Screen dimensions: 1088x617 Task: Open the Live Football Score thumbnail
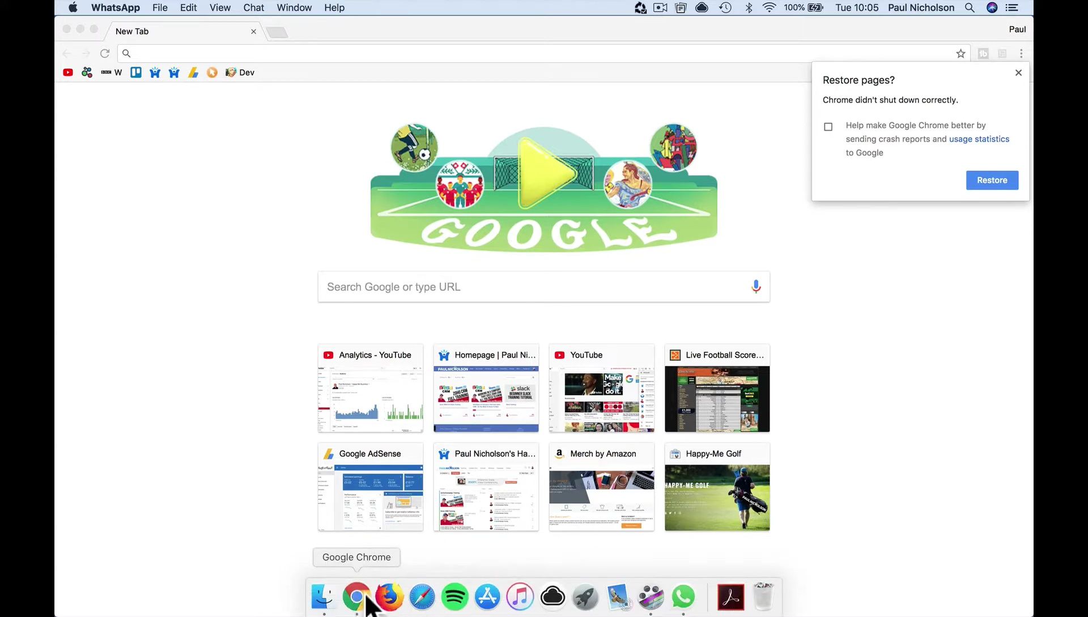pyautogui.click(x=717, y=388)
